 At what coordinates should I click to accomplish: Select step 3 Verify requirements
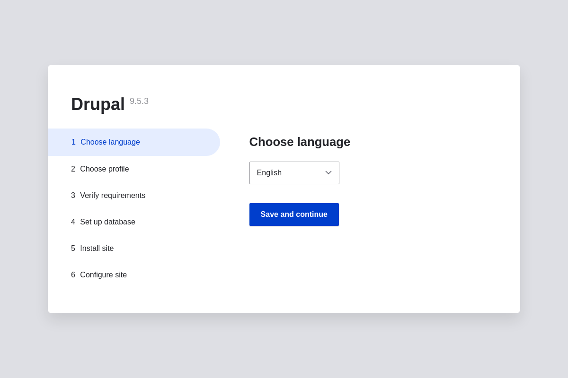click(108, 196)
